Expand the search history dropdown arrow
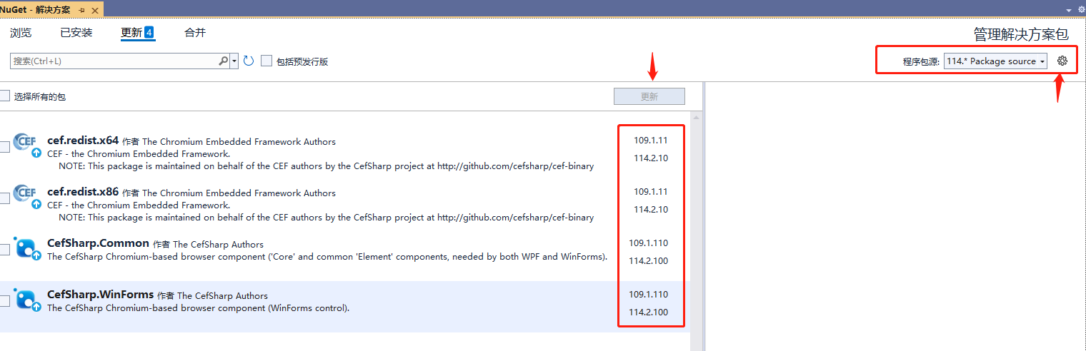 pyautogui.click(x=234, y=61)
